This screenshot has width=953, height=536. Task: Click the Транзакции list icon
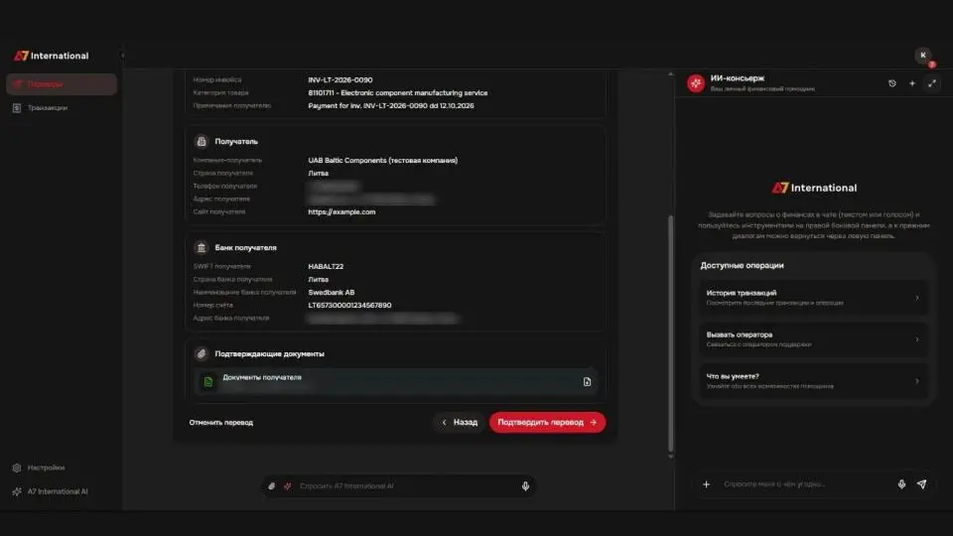(17, 107)
